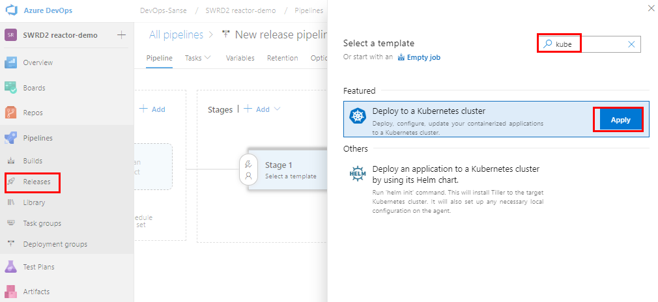Click the Builds icon in sidebar
The image size is (658, 302).
coord(11,161)
